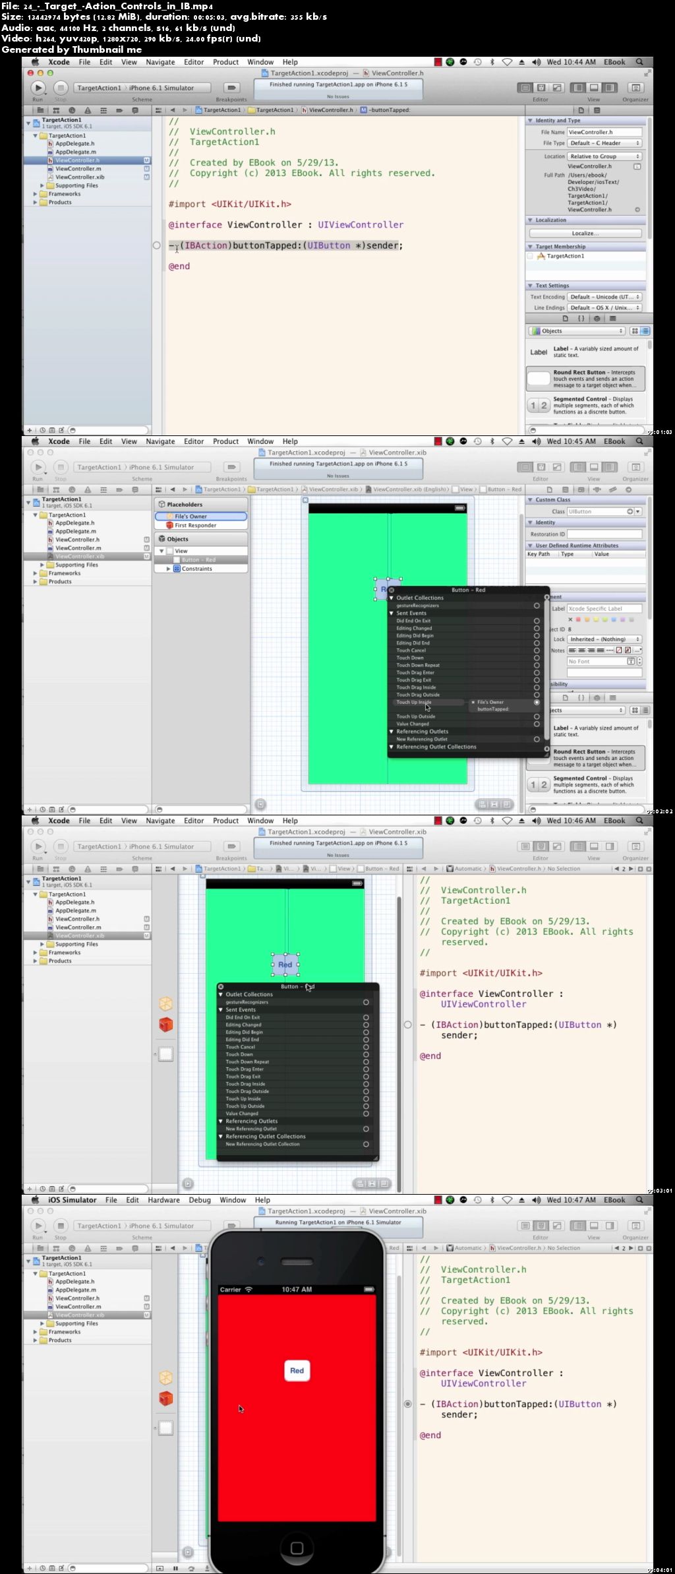The height and width of the screenshot is (1574, 675).
Task: Click First Responder red cube in 10:46 AM dock
Action: 165,1024
